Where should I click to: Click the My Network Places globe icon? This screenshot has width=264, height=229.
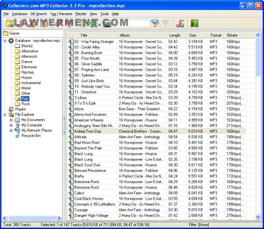[17, 130]
